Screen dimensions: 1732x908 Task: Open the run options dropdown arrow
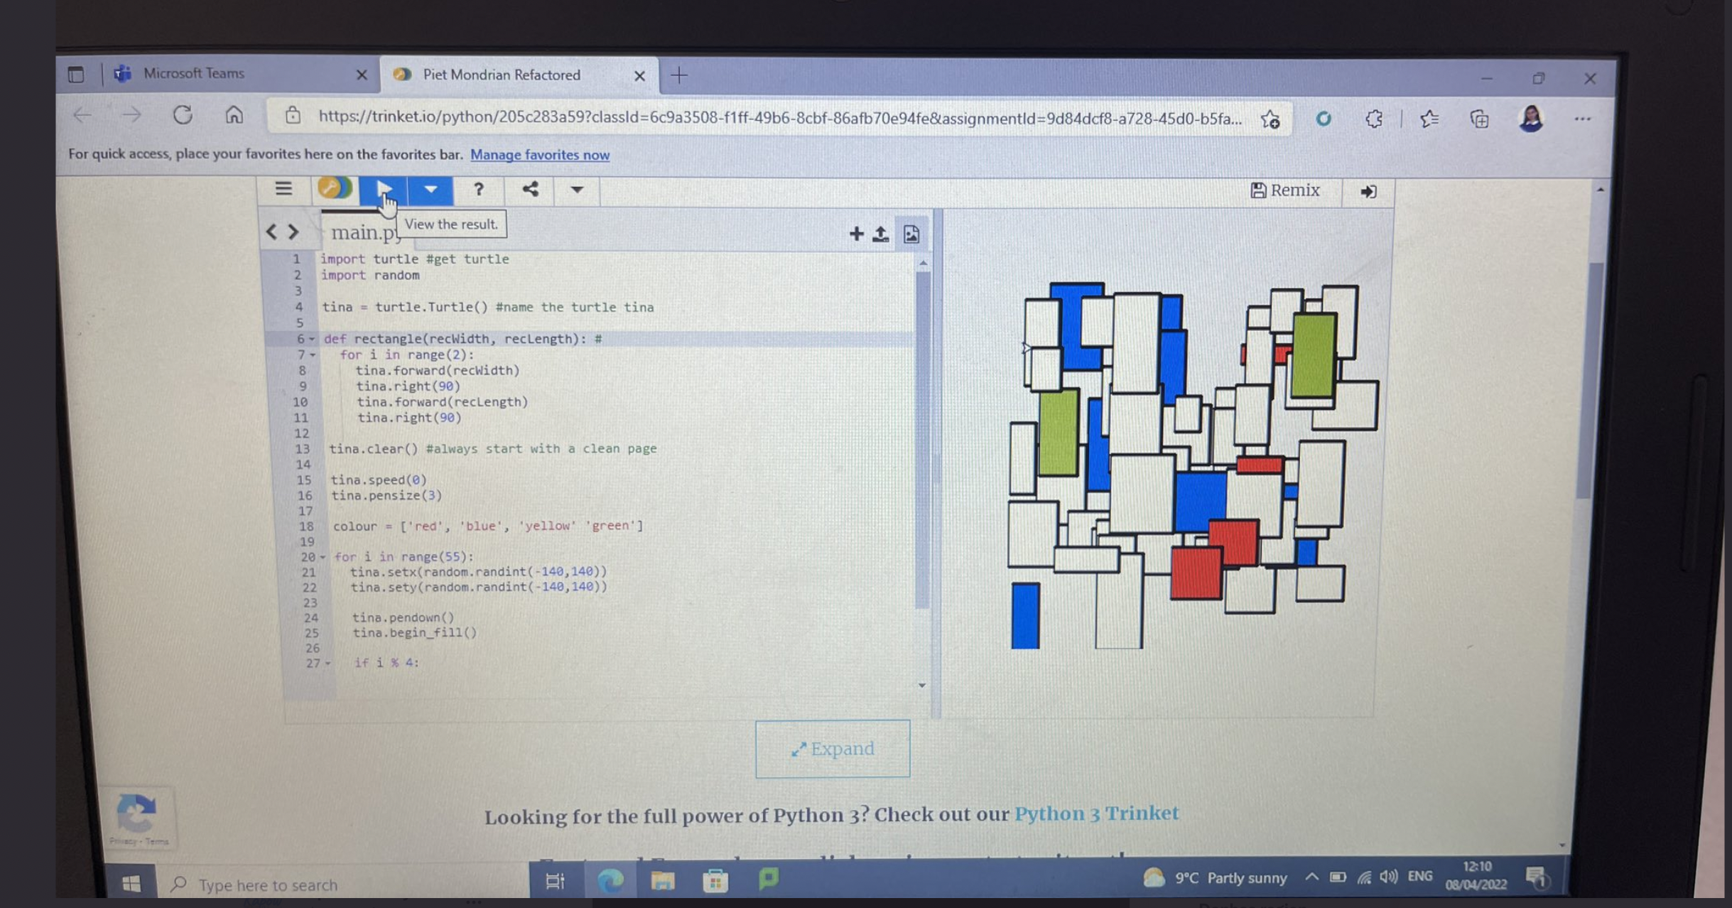431,190
